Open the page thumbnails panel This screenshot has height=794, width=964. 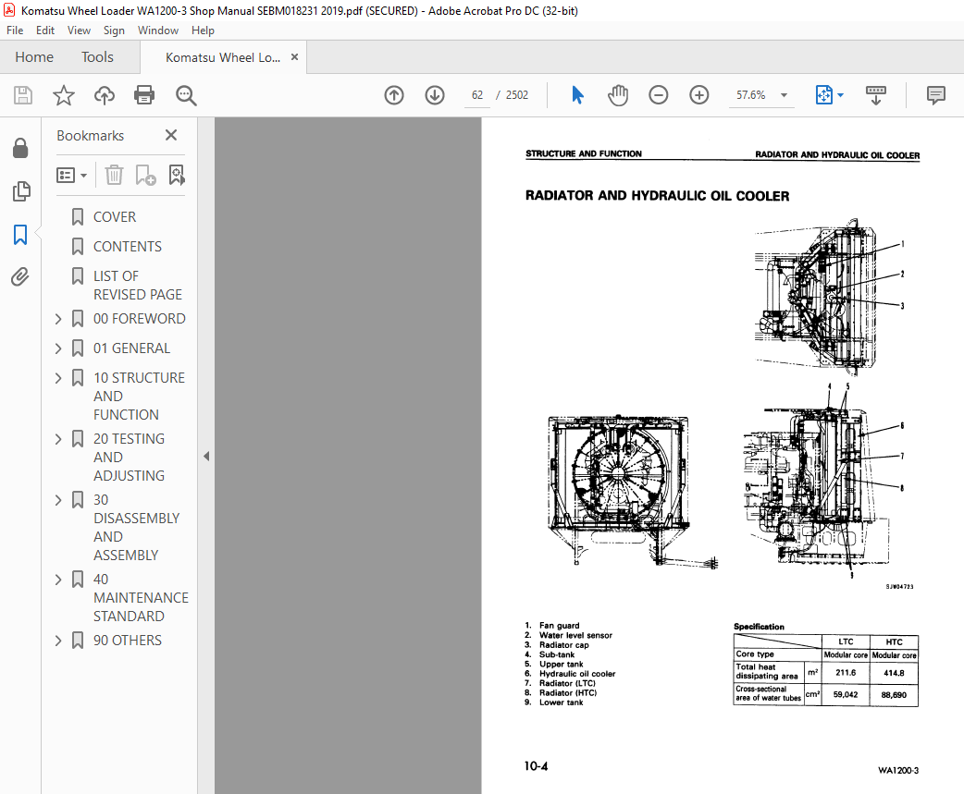tap(20, 191)
